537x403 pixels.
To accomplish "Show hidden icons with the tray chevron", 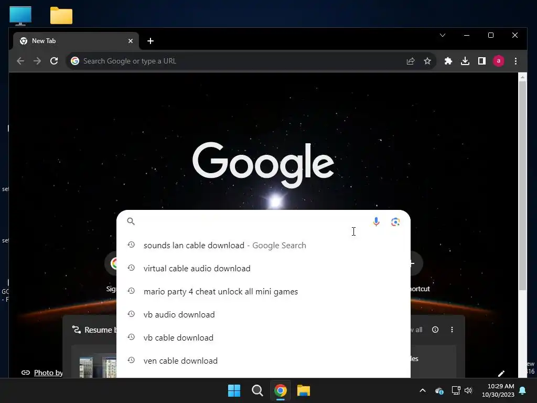I will tap(423, 390).
